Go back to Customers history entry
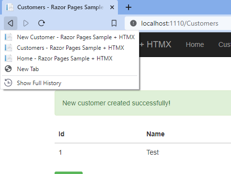231x174 pixels. pos(70,48)
